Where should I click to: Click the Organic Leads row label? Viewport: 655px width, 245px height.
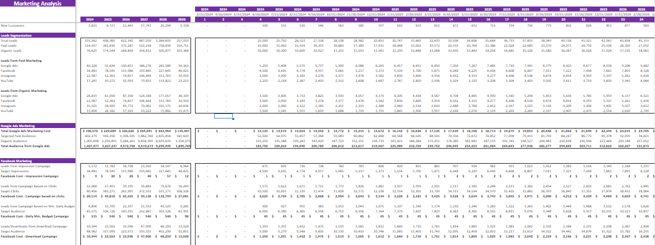[10, 50]
